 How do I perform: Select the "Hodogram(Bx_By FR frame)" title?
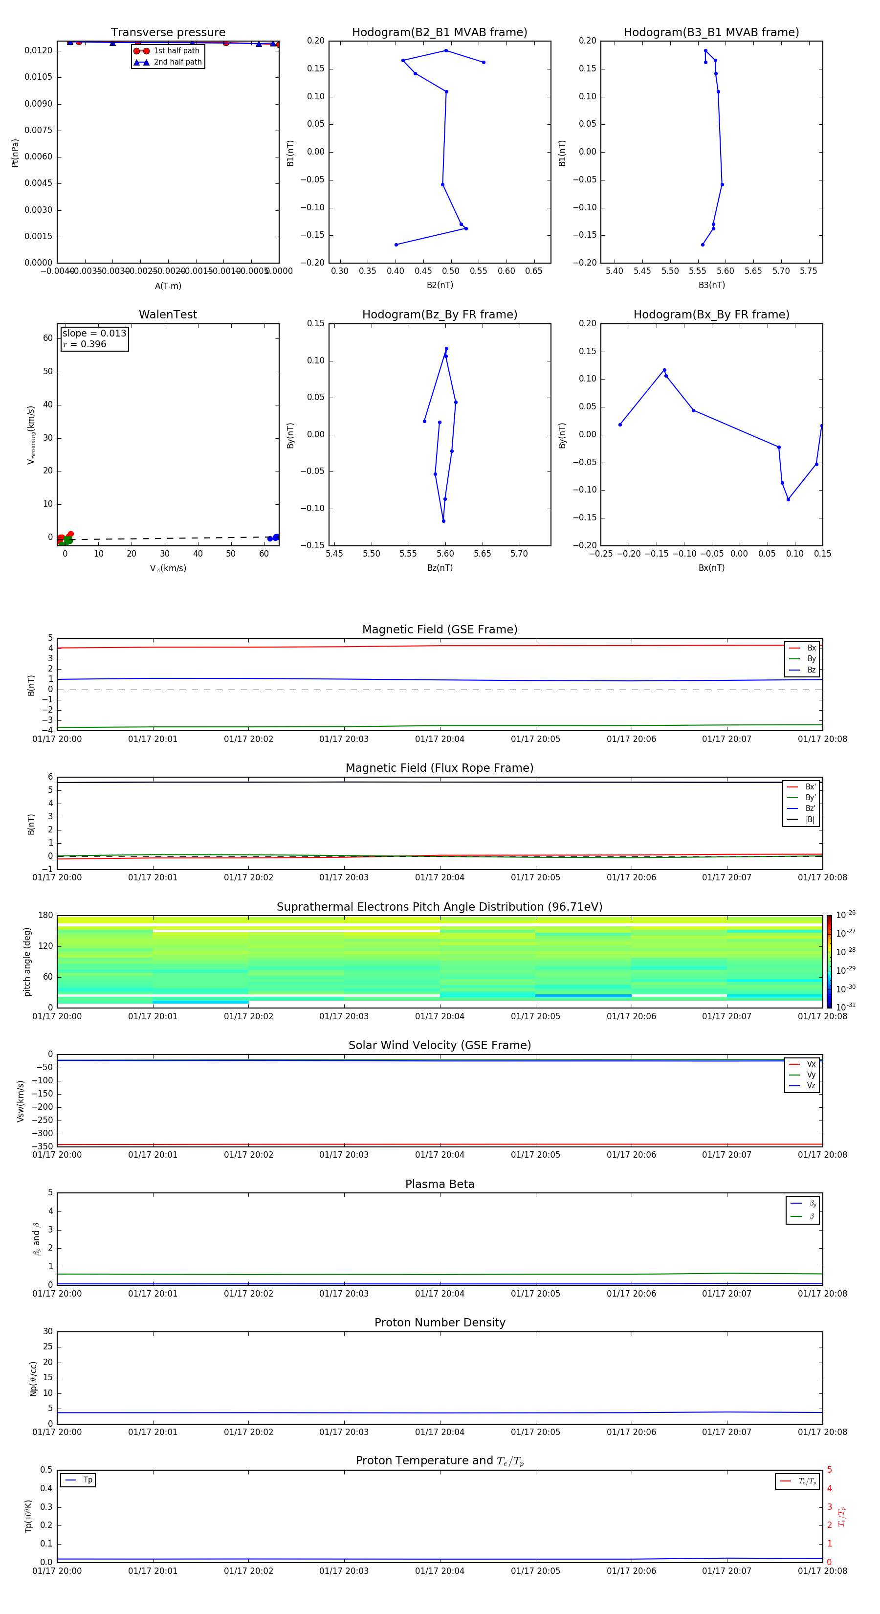[x=711, y=314]
